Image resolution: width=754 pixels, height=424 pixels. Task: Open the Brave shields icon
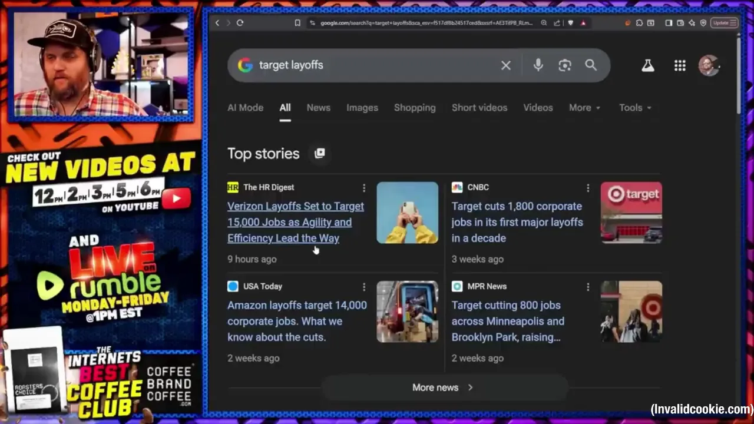click(x=570, y=23)
